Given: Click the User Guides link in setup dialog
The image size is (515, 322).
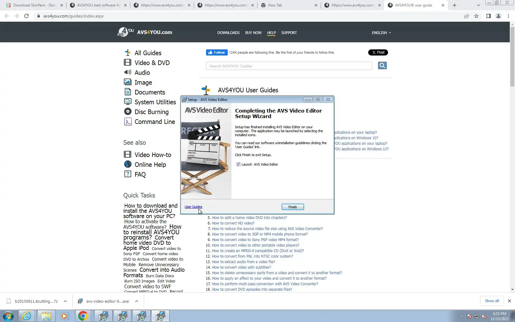Looking at the screenshot, I should (x=193, y=207).
